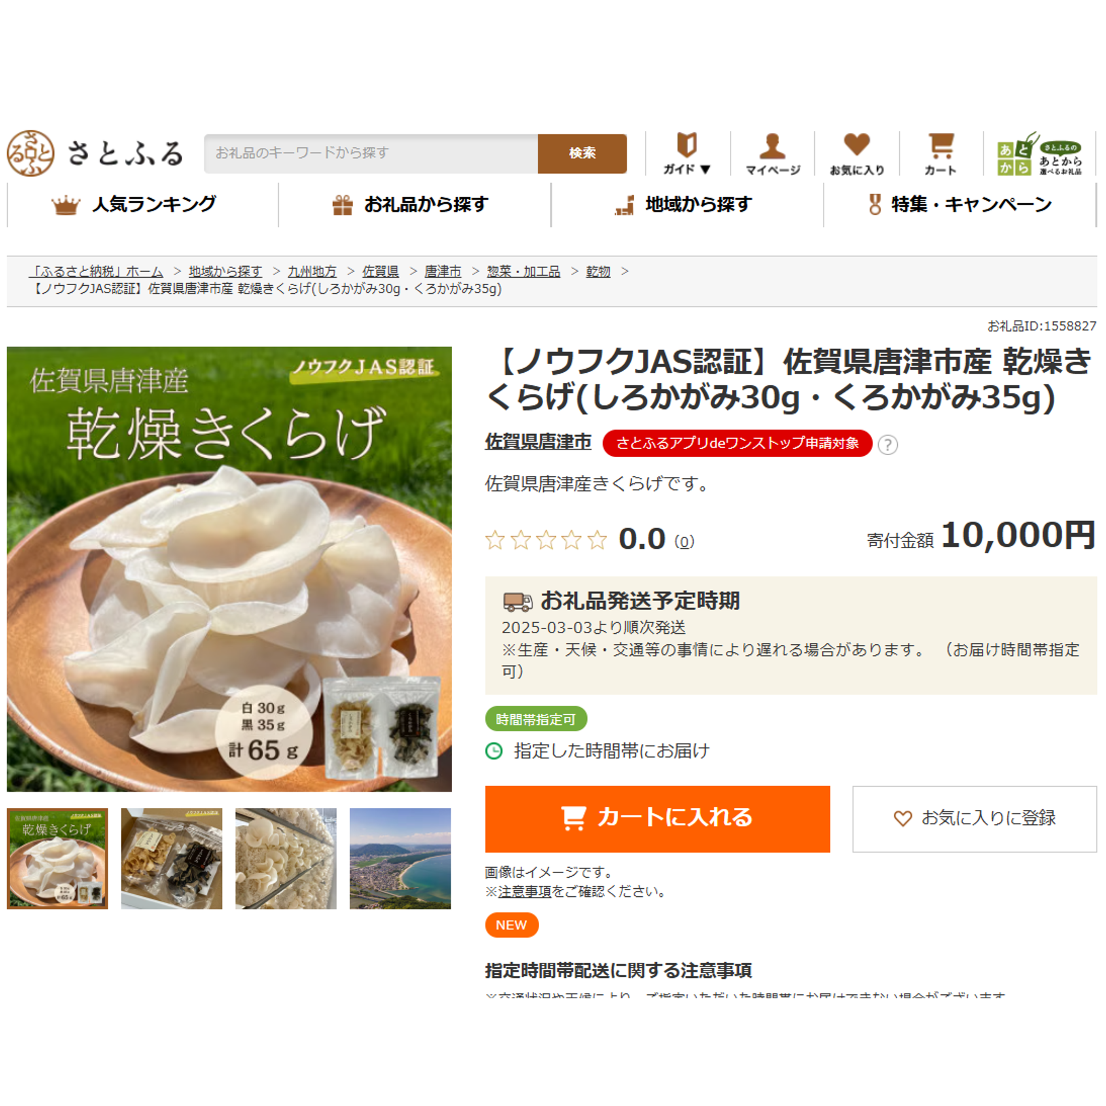Toggle お気に入りに登録 favorite button
This screenshot has height=1106, width=1106.
click(x=975, y=819)
